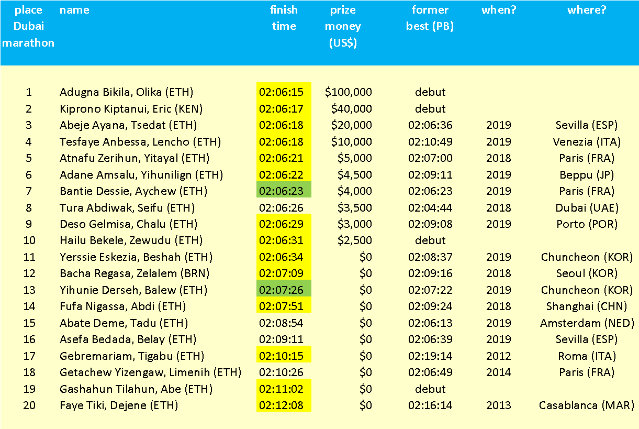Click Tura Abdiwak's 02:04:44 former best
Viewport: 639px width, 429px height.
click(430, 207)
